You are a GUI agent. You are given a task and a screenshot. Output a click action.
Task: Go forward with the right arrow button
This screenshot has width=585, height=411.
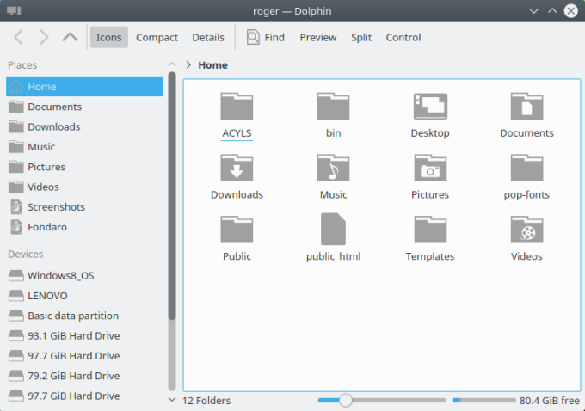tap(44, 37)
